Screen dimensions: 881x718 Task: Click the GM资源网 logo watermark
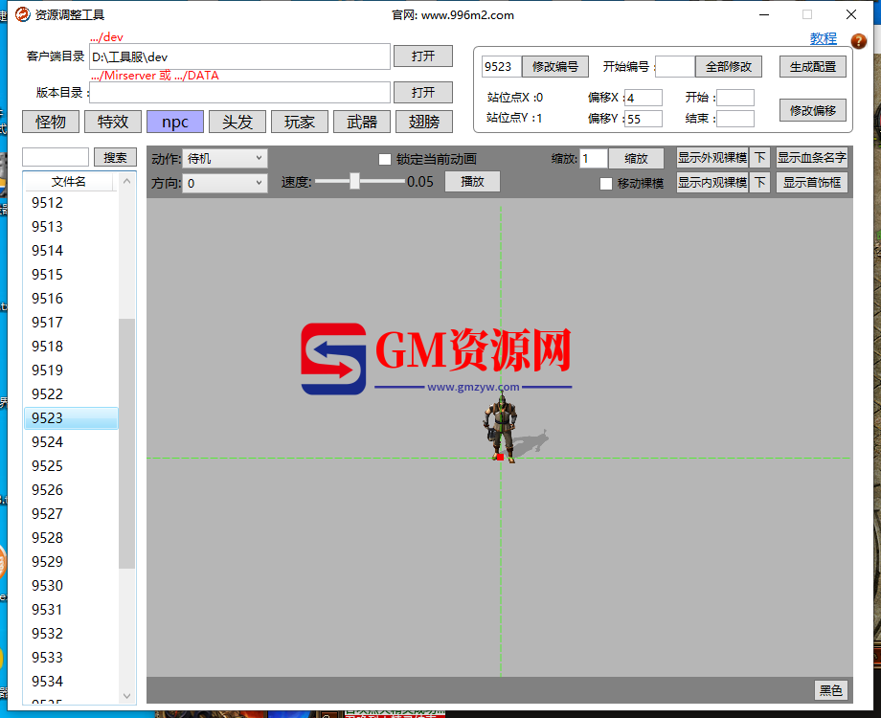point(437,359)
